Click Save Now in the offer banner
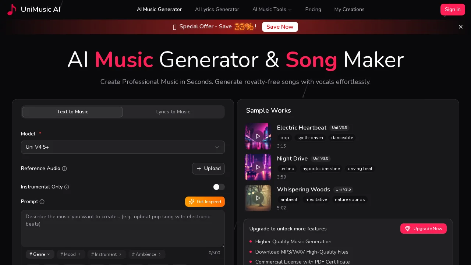This screenshot has width=471, height=265. [280, 27]
